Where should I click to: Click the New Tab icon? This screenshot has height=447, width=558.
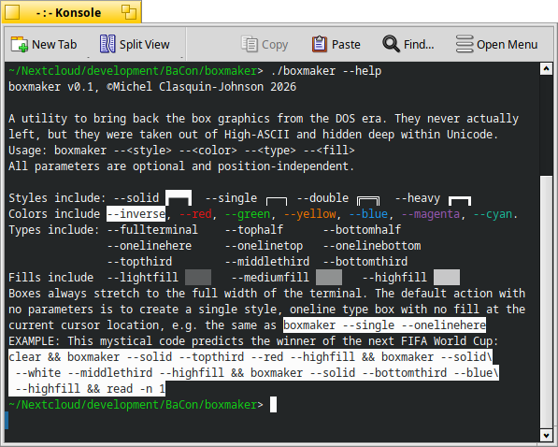pyautogui.click(x=20, y=45)
